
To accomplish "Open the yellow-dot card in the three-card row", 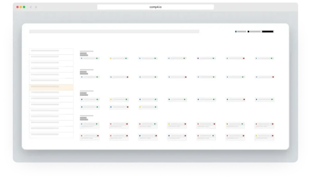I will (x=148, y=107).
